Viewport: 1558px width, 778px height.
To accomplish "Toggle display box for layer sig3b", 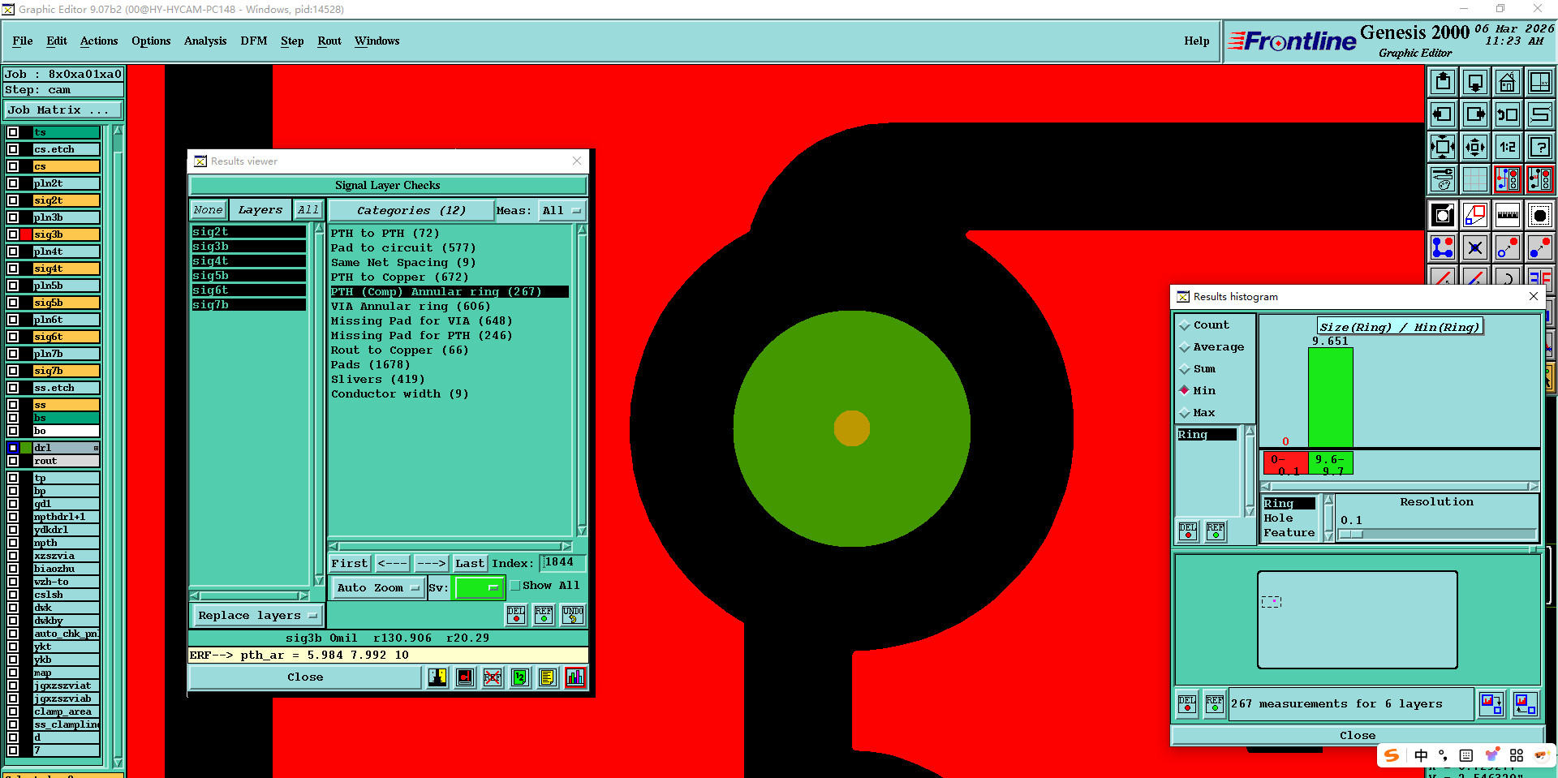I will click(x=13, y=234).
